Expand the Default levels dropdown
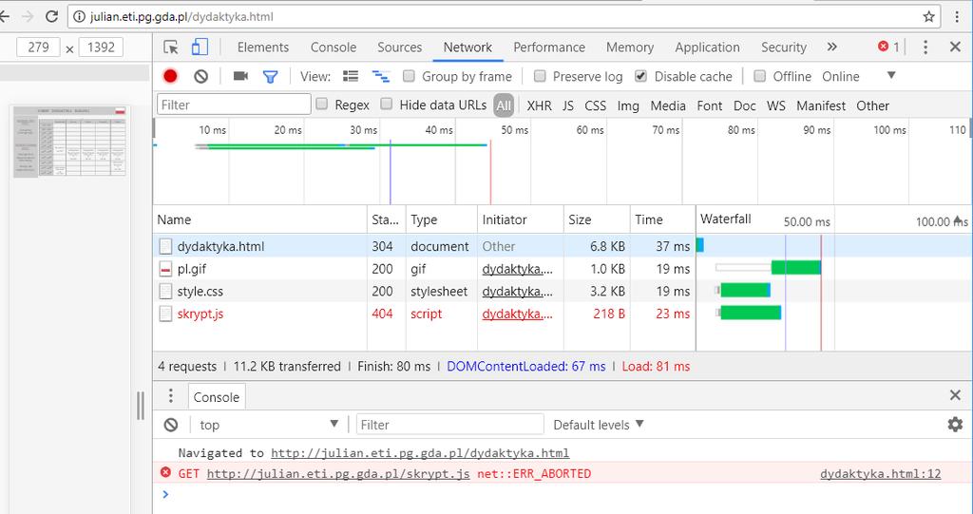The width and height of the screenshot is (973, 514). 599,425
